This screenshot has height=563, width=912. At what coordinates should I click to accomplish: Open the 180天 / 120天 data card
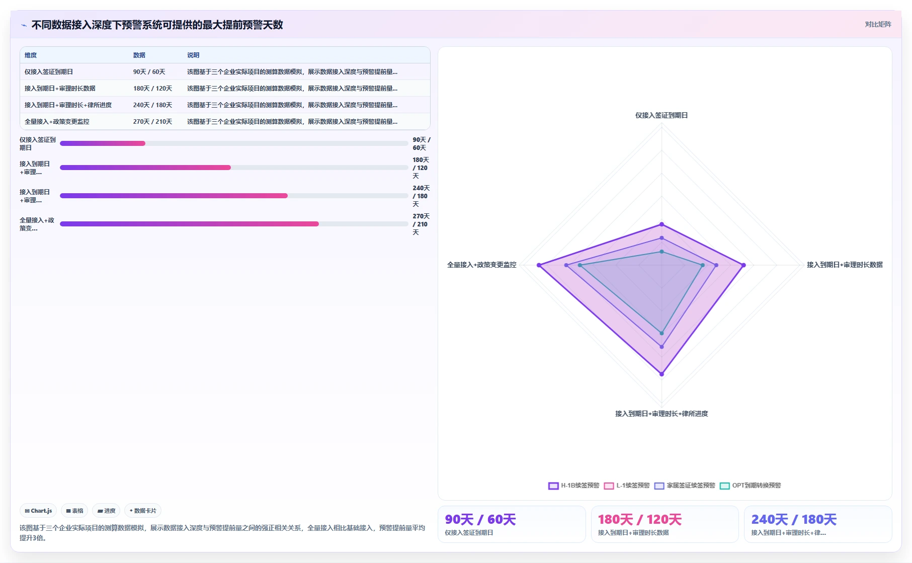point(665,524)
